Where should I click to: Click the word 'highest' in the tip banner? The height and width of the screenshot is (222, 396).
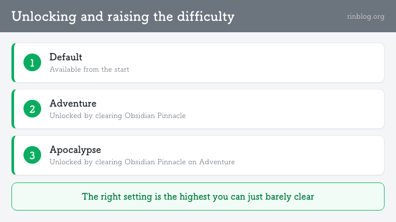point(195,197)
